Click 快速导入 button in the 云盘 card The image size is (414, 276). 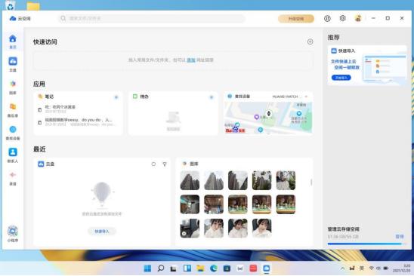(x=102, y=232)
